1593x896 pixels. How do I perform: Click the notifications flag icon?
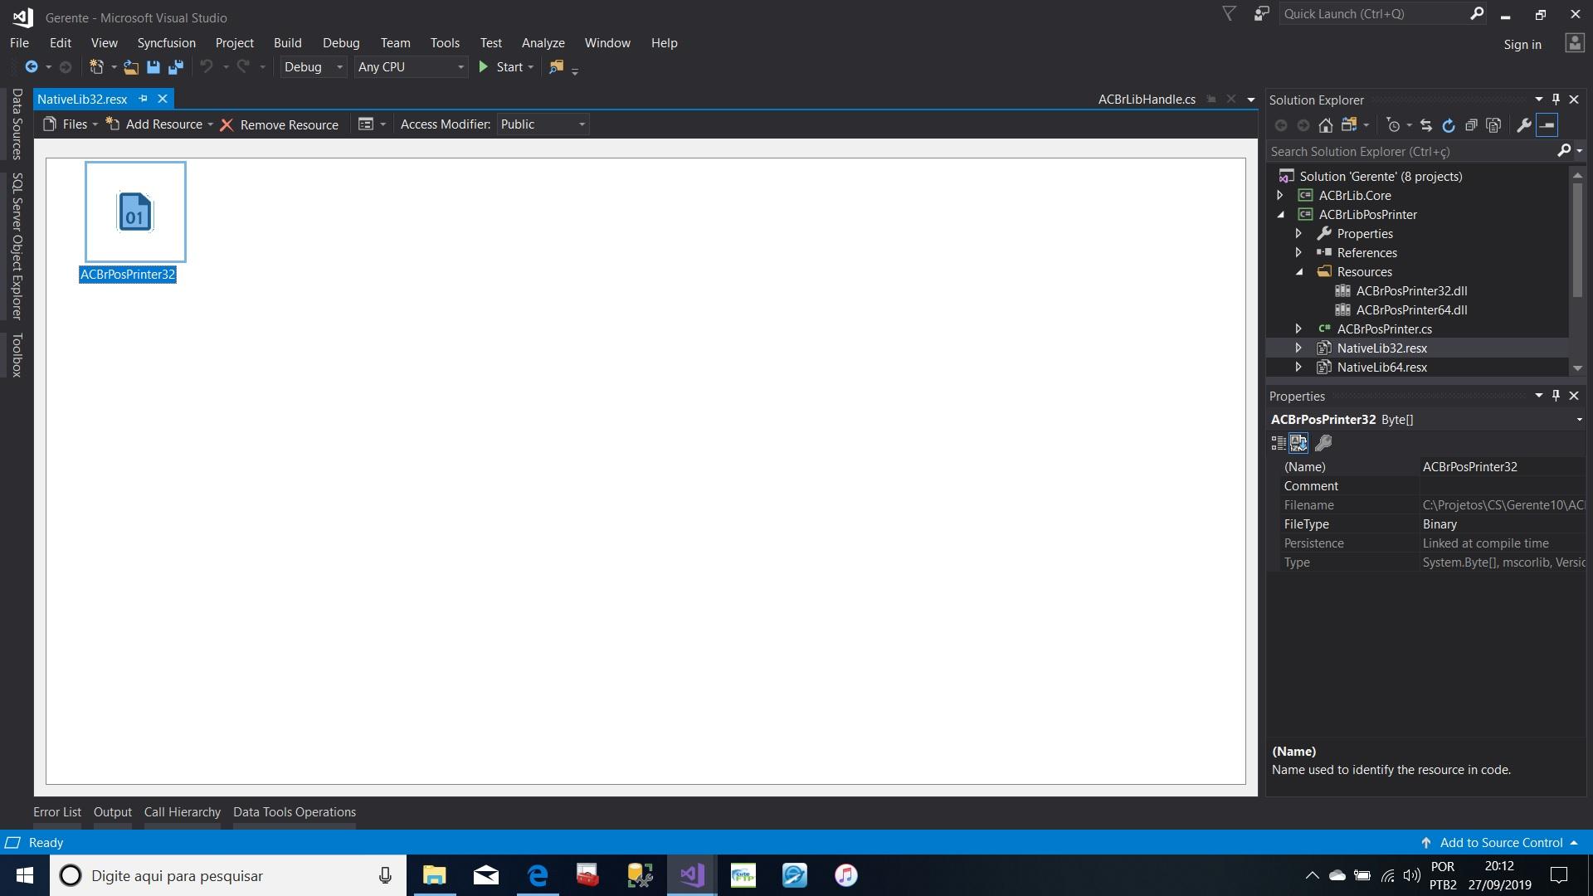pos(1230,13)
